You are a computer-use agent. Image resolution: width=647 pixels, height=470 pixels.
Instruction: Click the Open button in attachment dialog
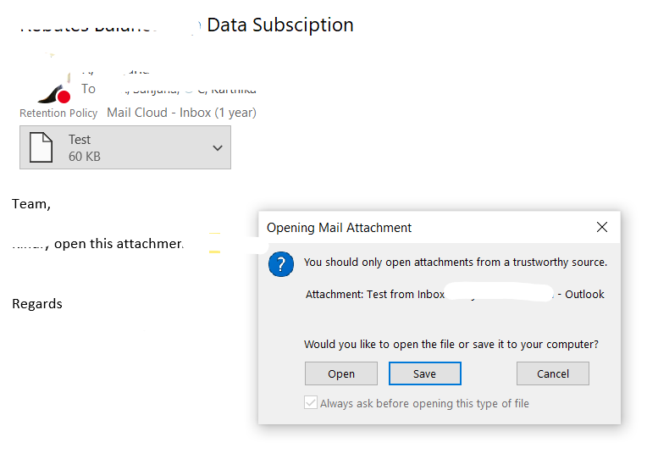click(x=340, y=373)
